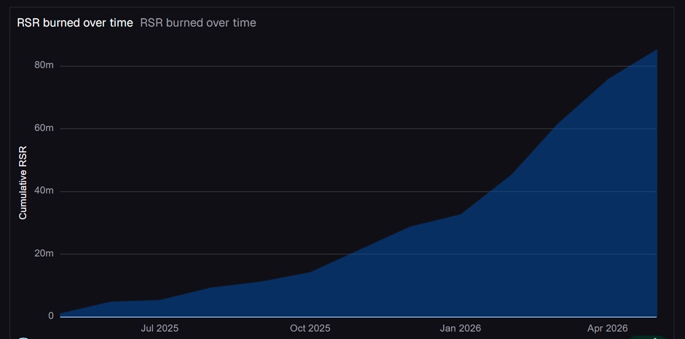
Task: Select the Jul 2025 x-axis label
Action: pyautogui.click(x=160, y=328)
